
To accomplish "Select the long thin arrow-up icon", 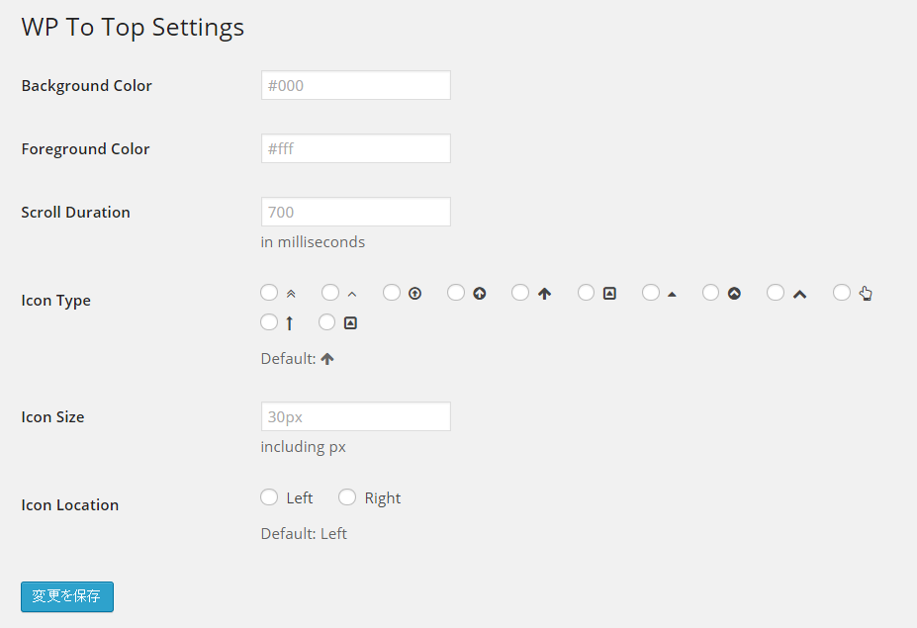I will (269, 322).
